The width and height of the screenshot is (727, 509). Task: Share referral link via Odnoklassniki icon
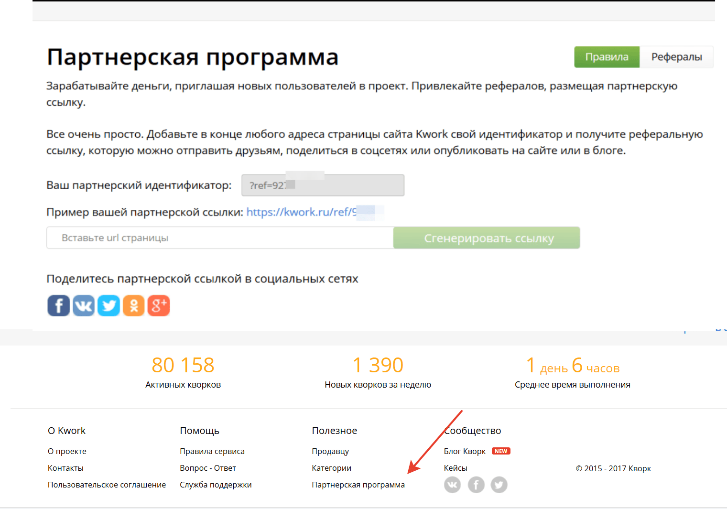point(134,306)
